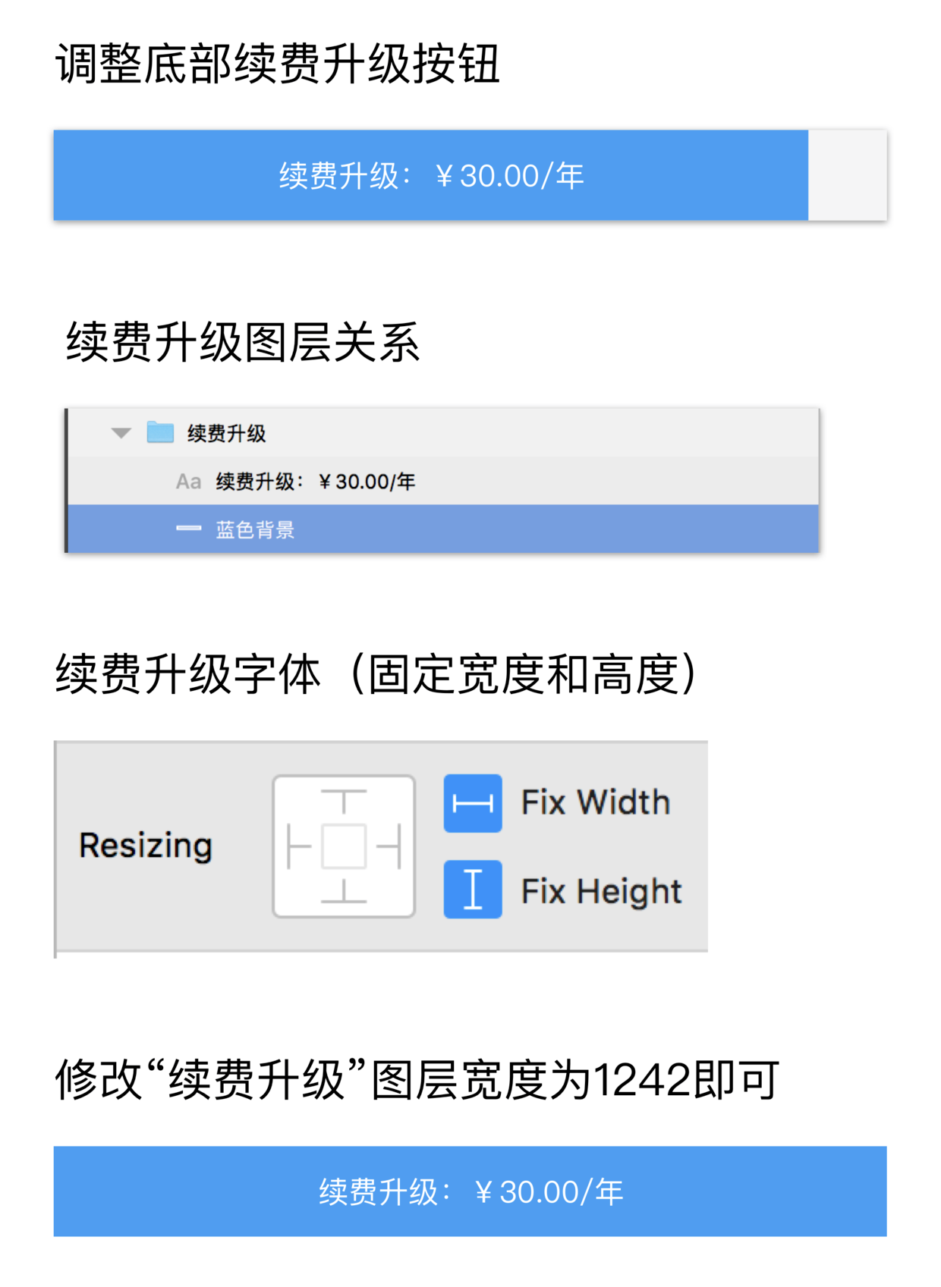The image size is (941, 1287).
Task: Click the Fix Height label
Action: [x=601, y=890]
